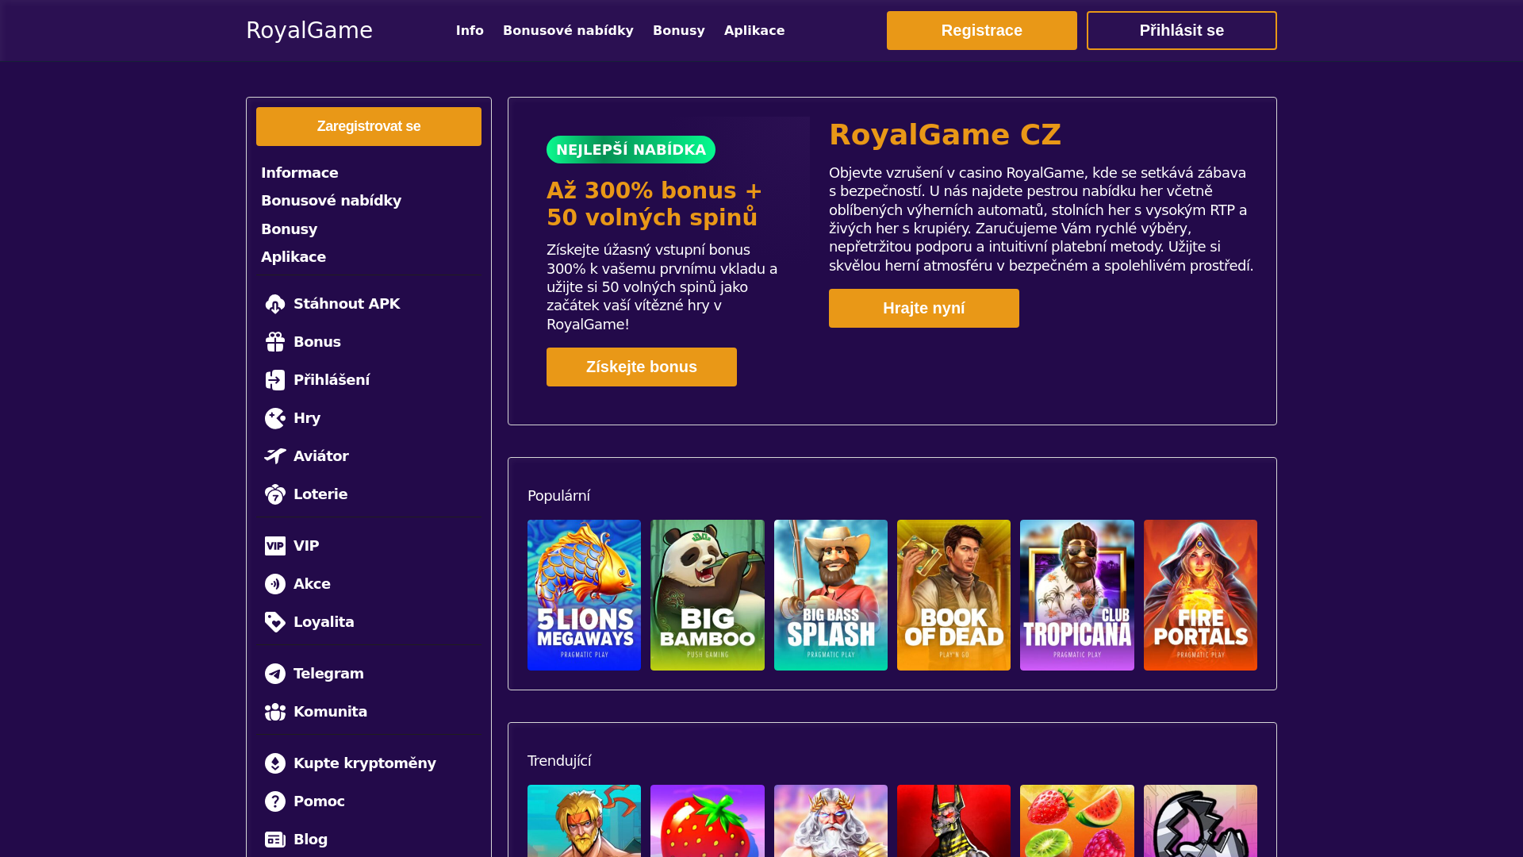The height and width of the screenshot is (857, 1523).
Task: Click the Hry games icon
Action: point(275,418)
